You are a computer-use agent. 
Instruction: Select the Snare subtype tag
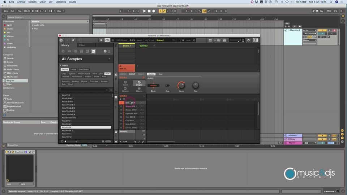(97, 77)
